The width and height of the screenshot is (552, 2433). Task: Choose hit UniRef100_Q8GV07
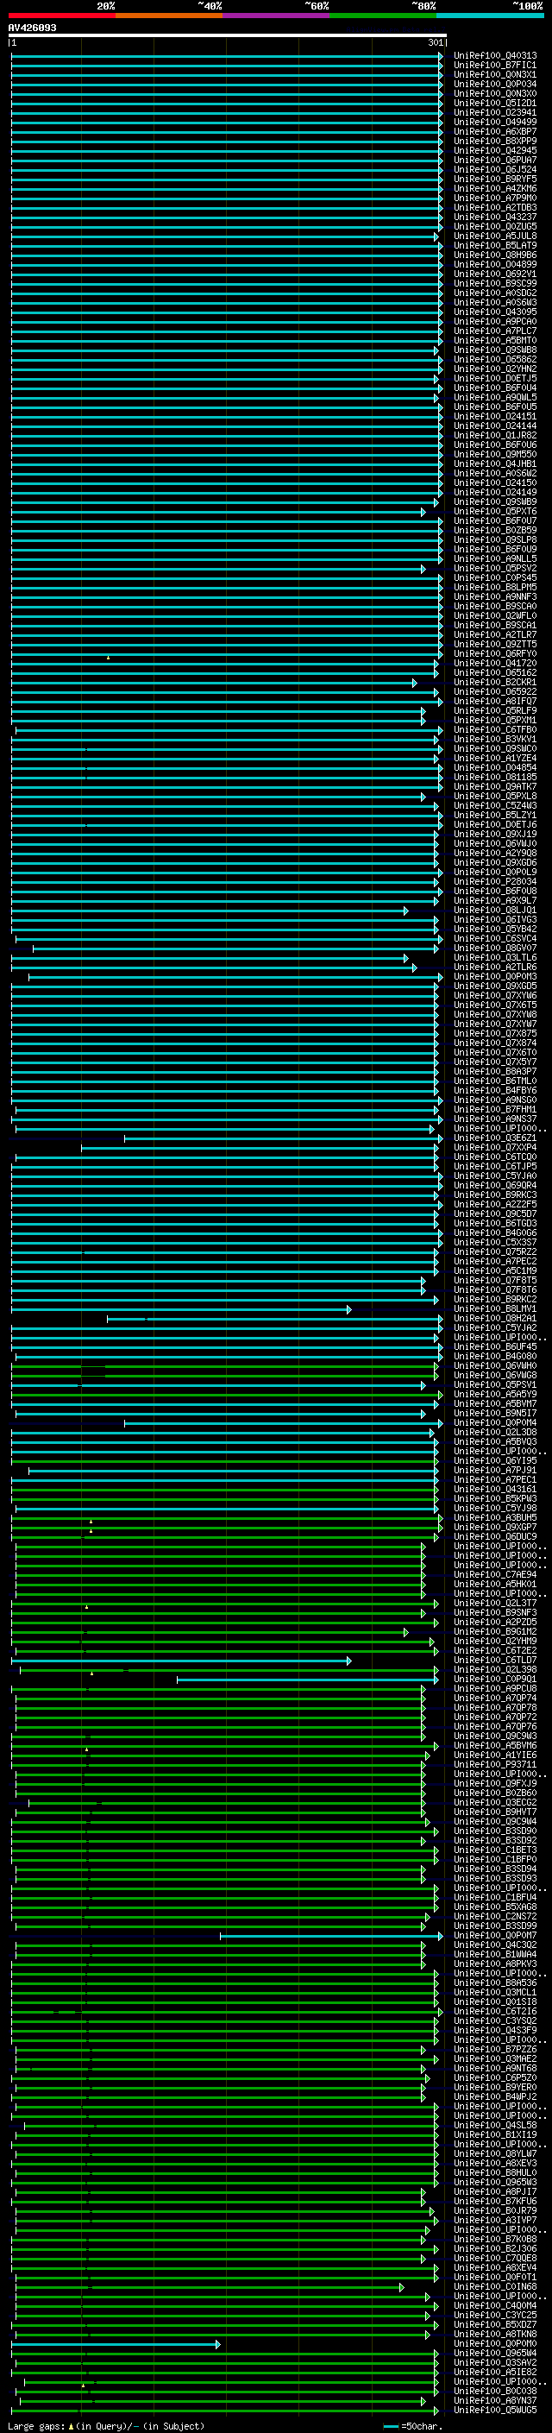tap(494, 949)
